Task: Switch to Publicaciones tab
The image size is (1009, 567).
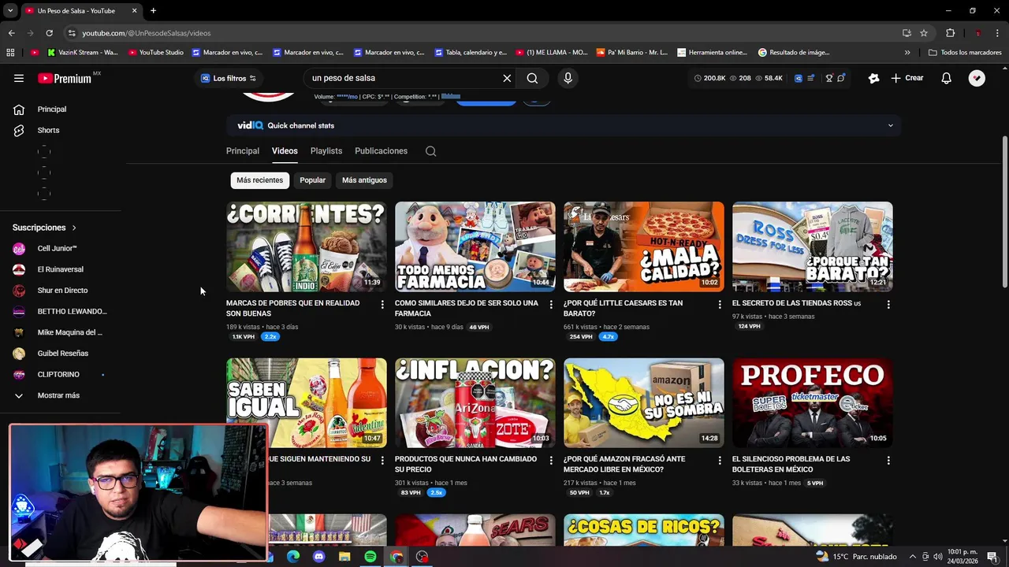Action: coord(381,151)
